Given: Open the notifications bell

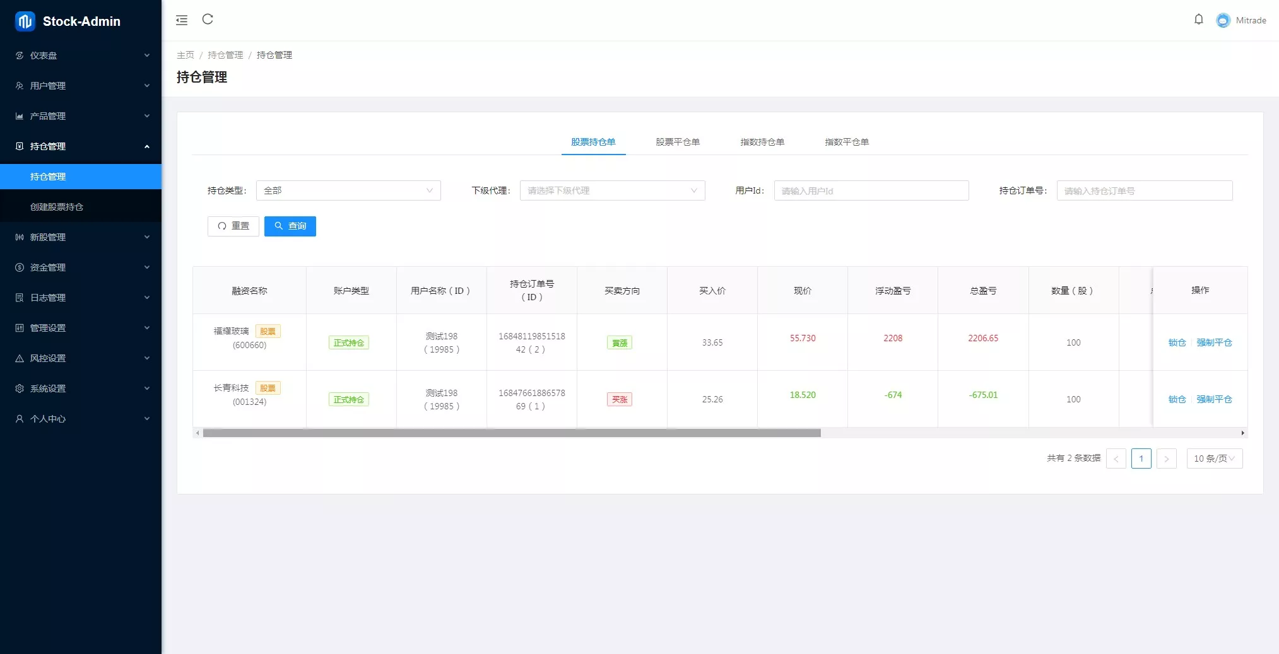Looking at the screenshot, I should coord(1198,20).
